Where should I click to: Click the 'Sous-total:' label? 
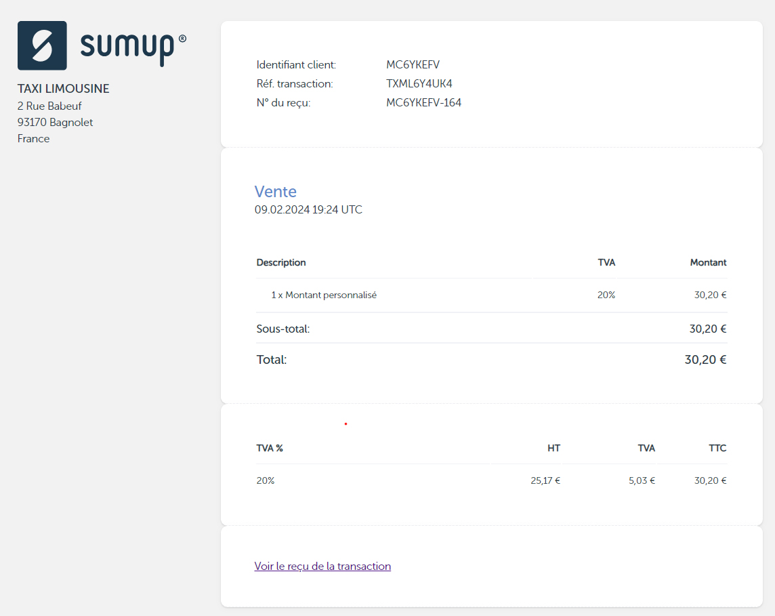tap(282, 329)
